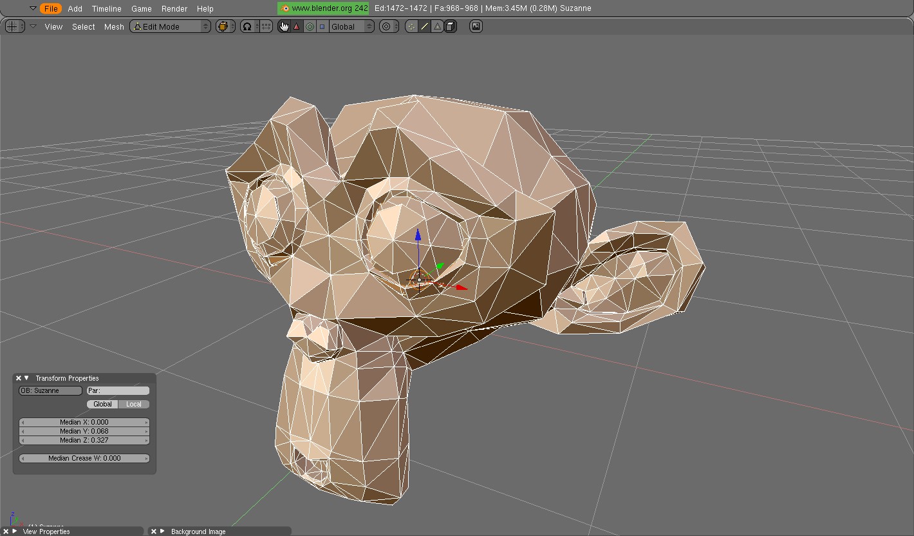Click the blue Z axis manipulator arrow
Image resolution: width=914 pixels, height=536 pixels.
[418, 235]
